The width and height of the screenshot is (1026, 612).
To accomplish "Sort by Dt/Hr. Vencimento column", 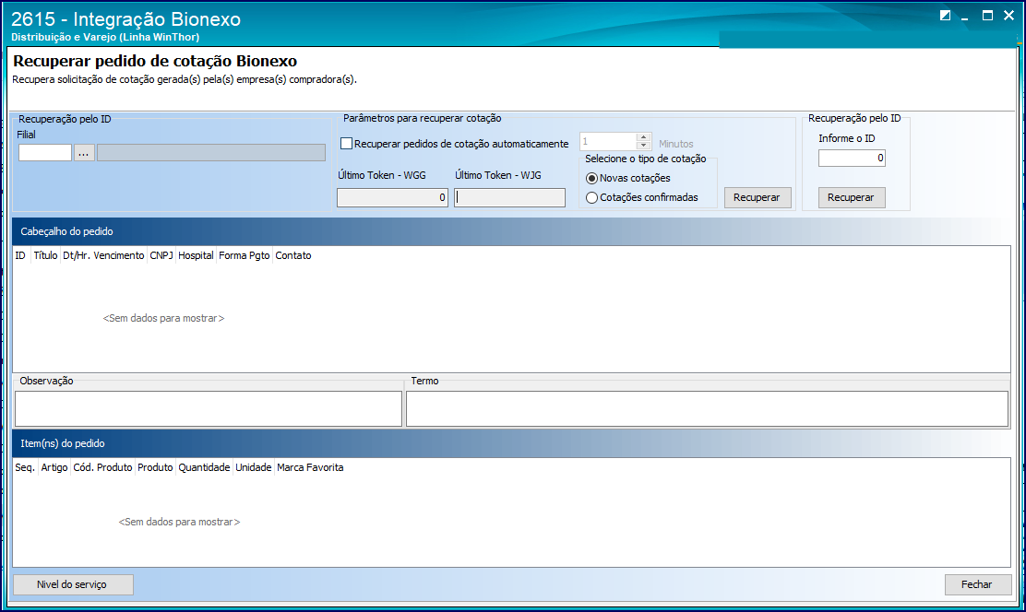I will tap(103, 255).
